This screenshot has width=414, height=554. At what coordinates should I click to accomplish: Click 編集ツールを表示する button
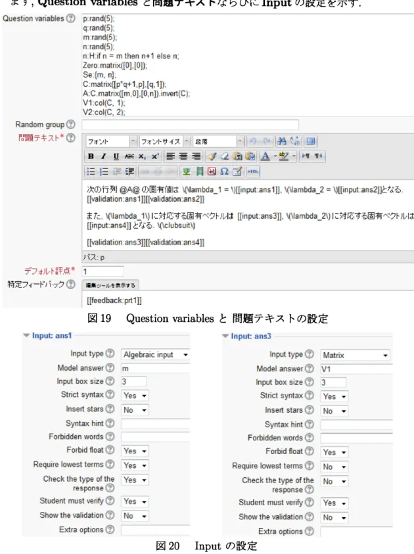(x=110, y=285)
